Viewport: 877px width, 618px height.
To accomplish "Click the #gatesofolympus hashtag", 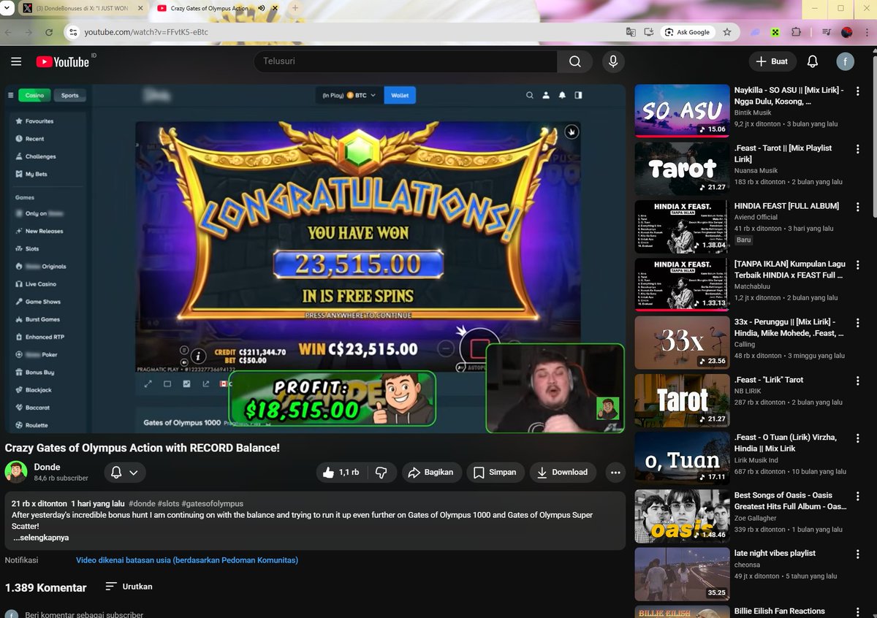I will tap(213, 503).
